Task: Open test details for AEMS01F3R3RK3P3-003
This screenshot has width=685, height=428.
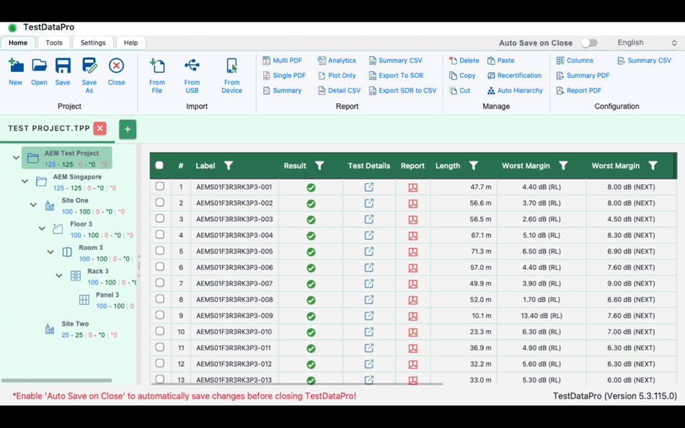Action: coord(369,219)
